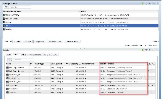The height and width of the screenshot is (100, 164).
Task: Select the IOMETER_21 LUN name
Action: coord(15,78)
